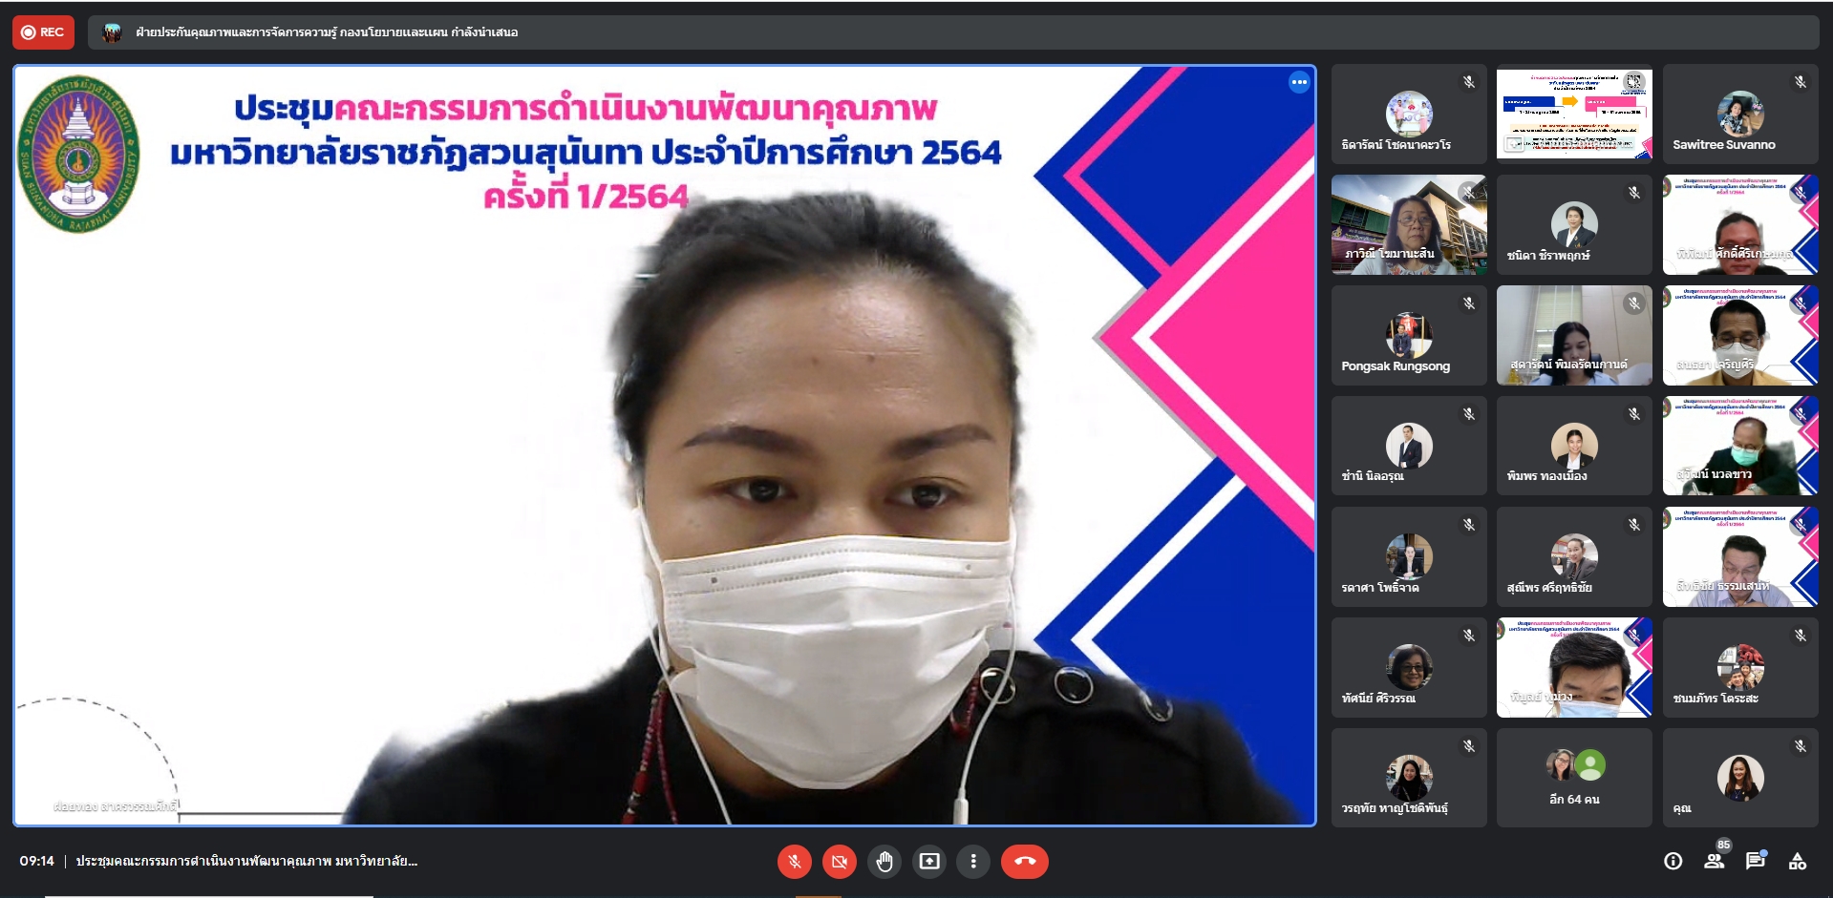Open the chat messages icon
Screen dimensions: 1833x898
click(x=1756, y=861)
